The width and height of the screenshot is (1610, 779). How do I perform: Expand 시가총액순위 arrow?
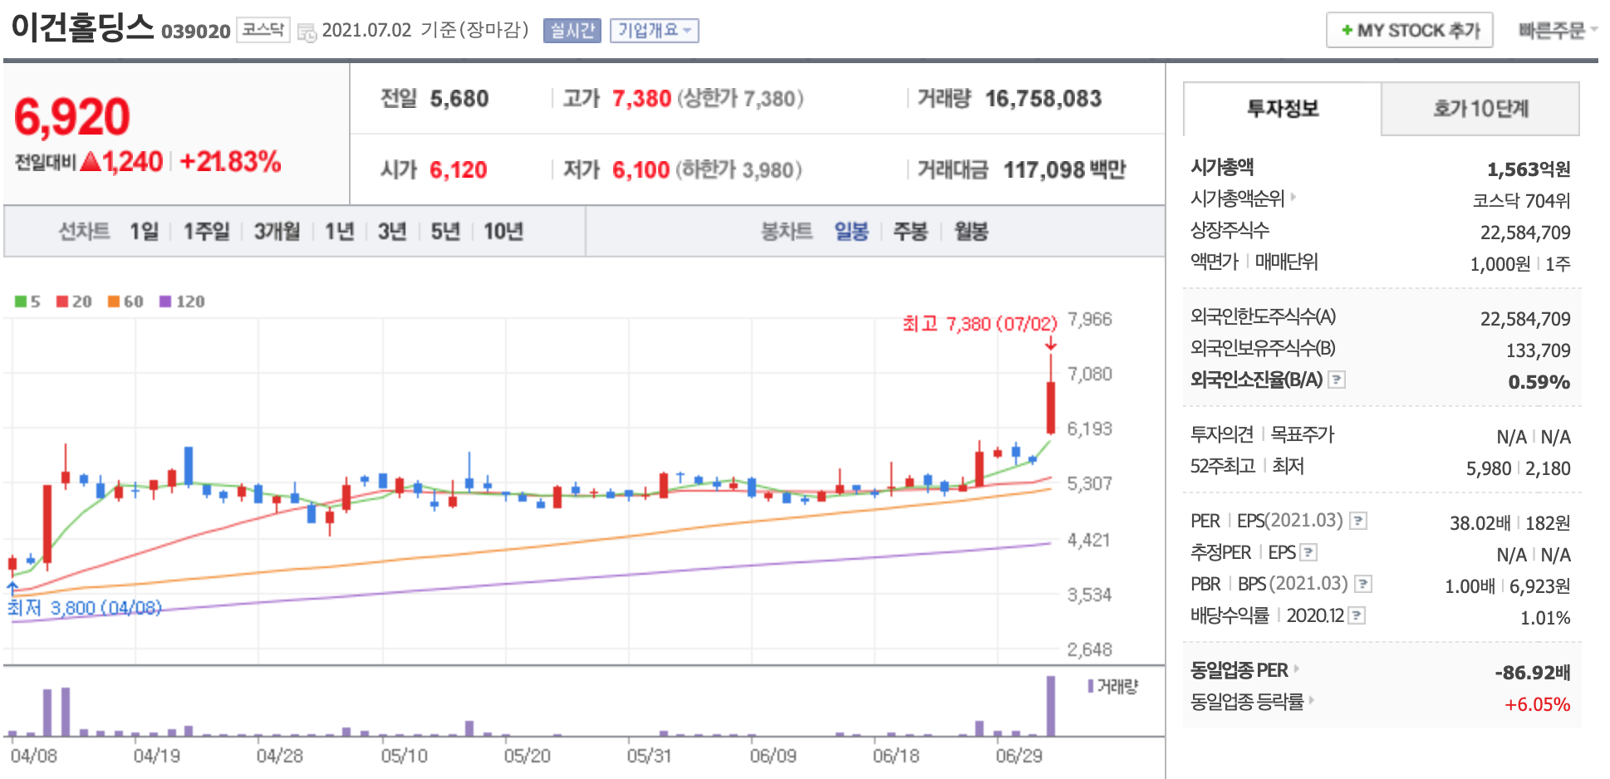tap(1293, 198)
